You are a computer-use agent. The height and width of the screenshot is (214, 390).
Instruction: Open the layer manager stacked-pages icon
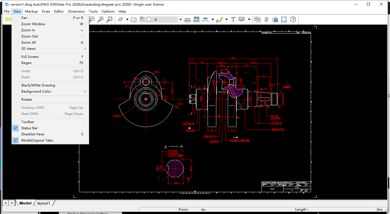pos(134,19)
